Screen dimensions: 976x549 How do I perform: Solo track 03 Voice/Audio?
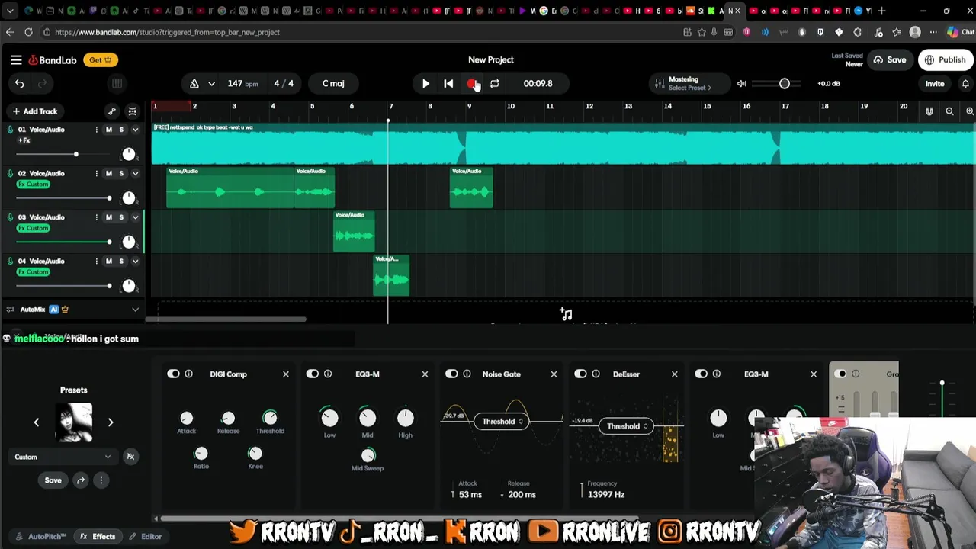click(x=120, y=217)
